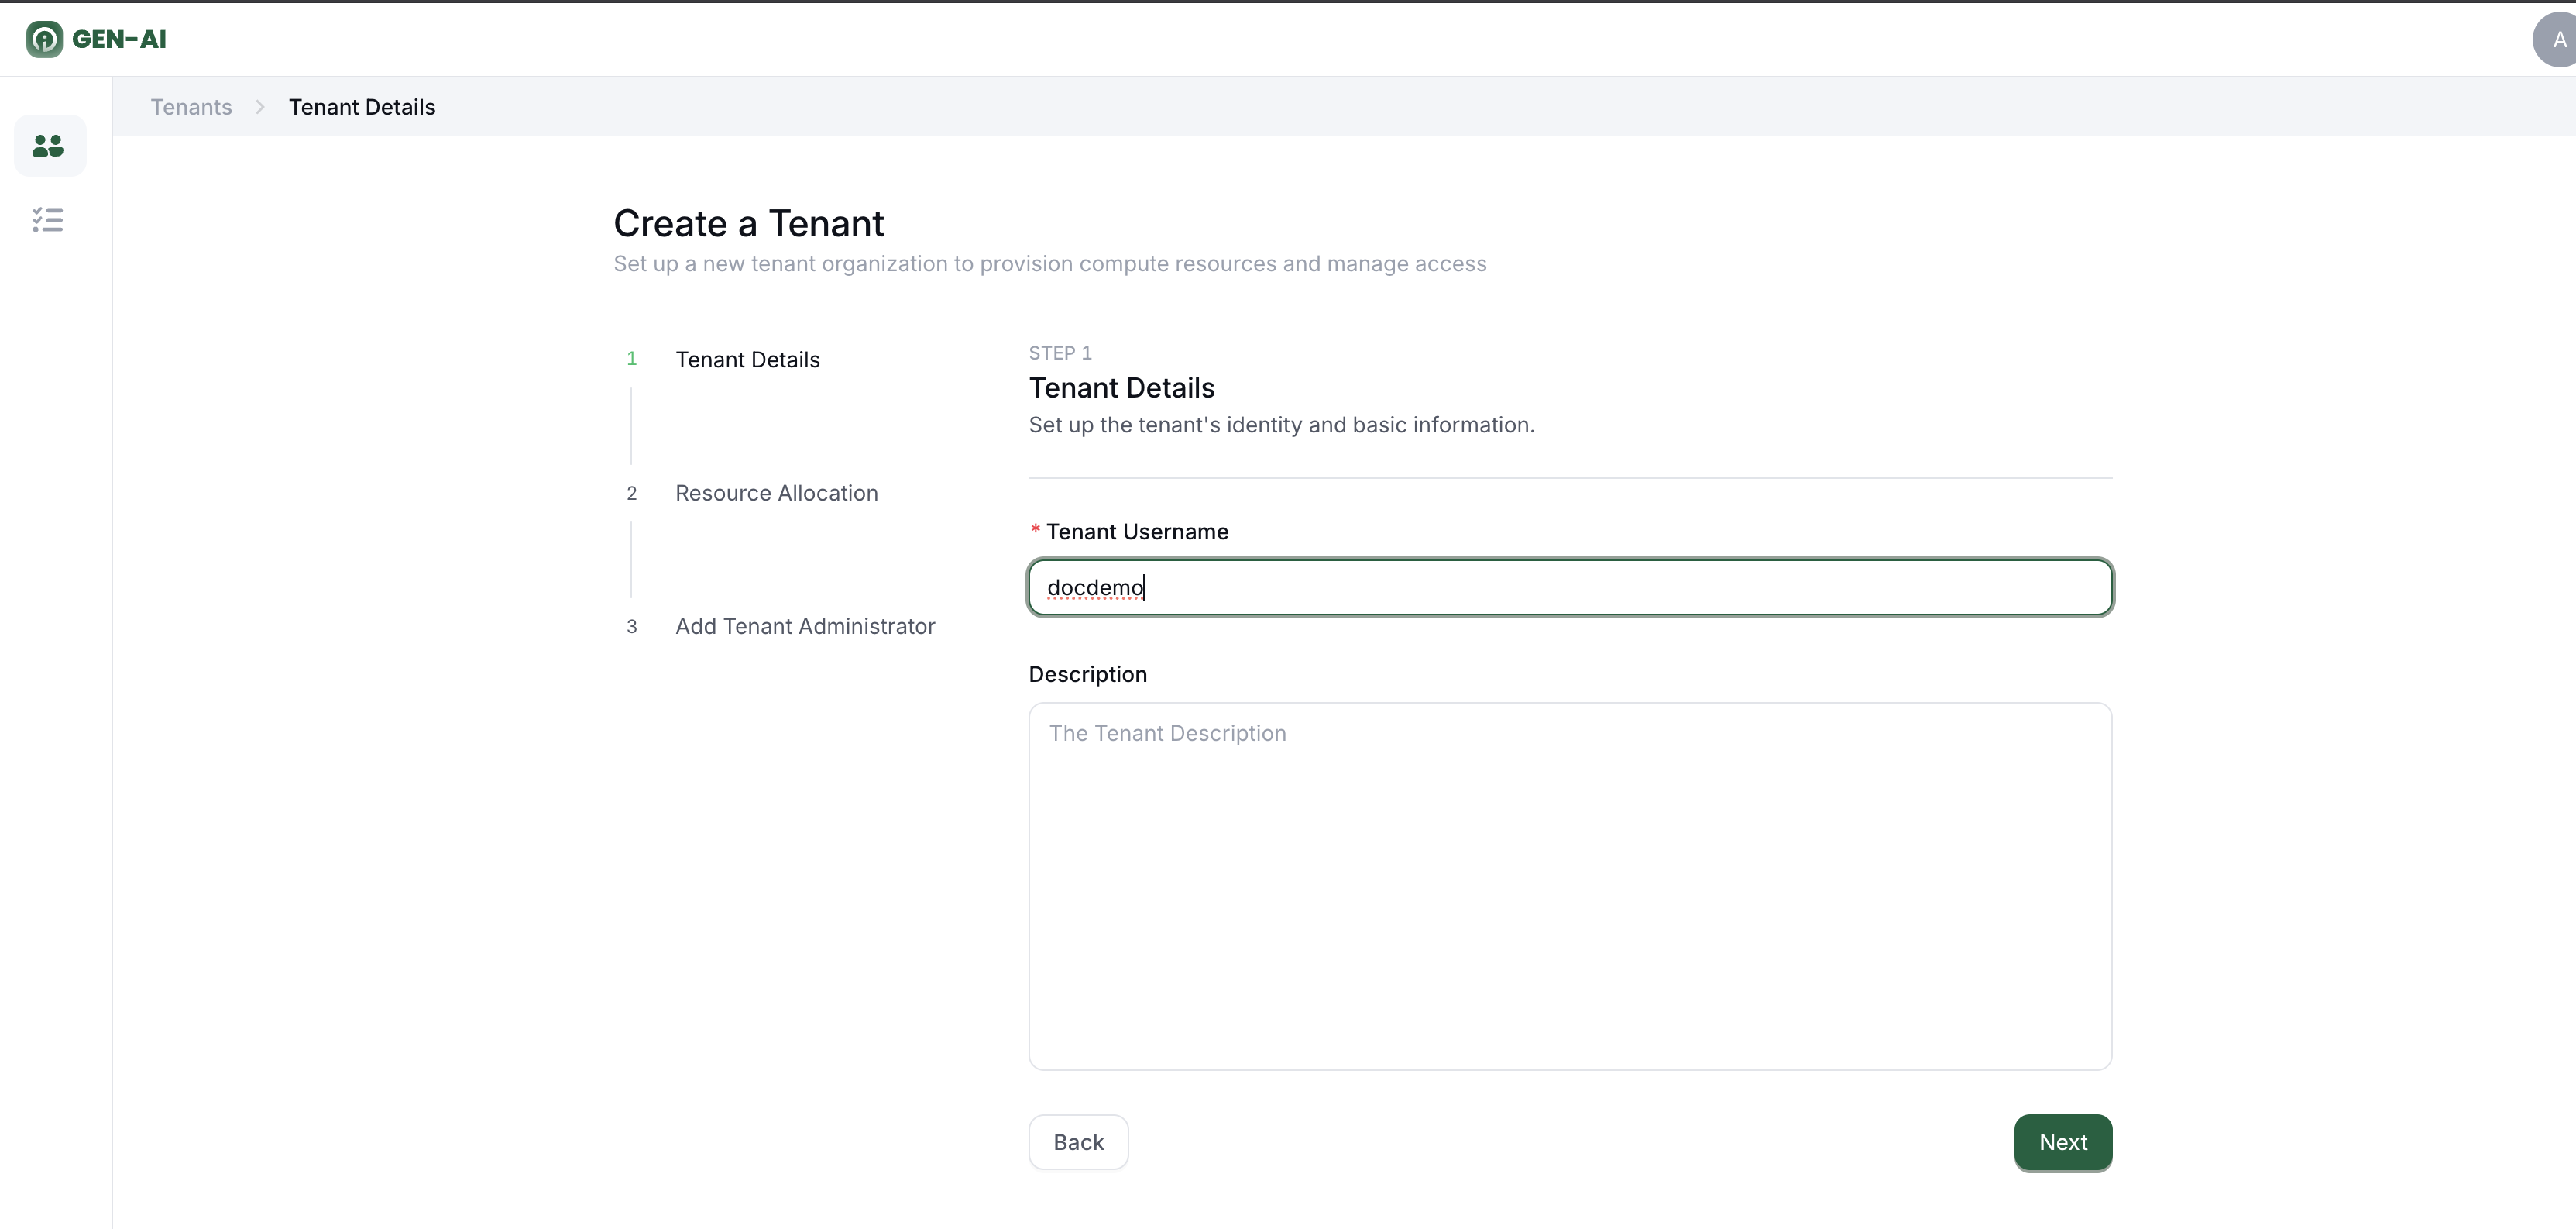
Task: Click the step number 2 indicator
Action: (631, 494)
